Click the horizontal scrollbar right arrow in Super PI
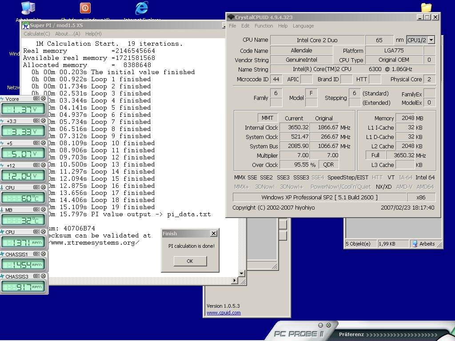 click(x=235, y=280)
